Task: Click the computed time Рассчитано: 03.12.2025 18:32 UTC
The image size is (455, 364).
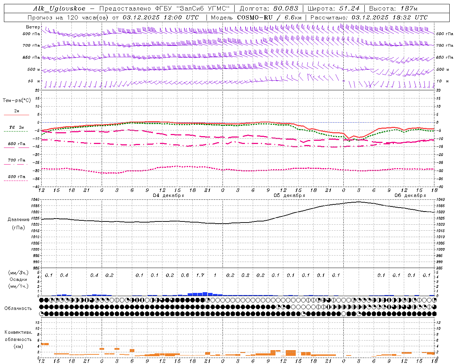Action: (x=369, y=17)
